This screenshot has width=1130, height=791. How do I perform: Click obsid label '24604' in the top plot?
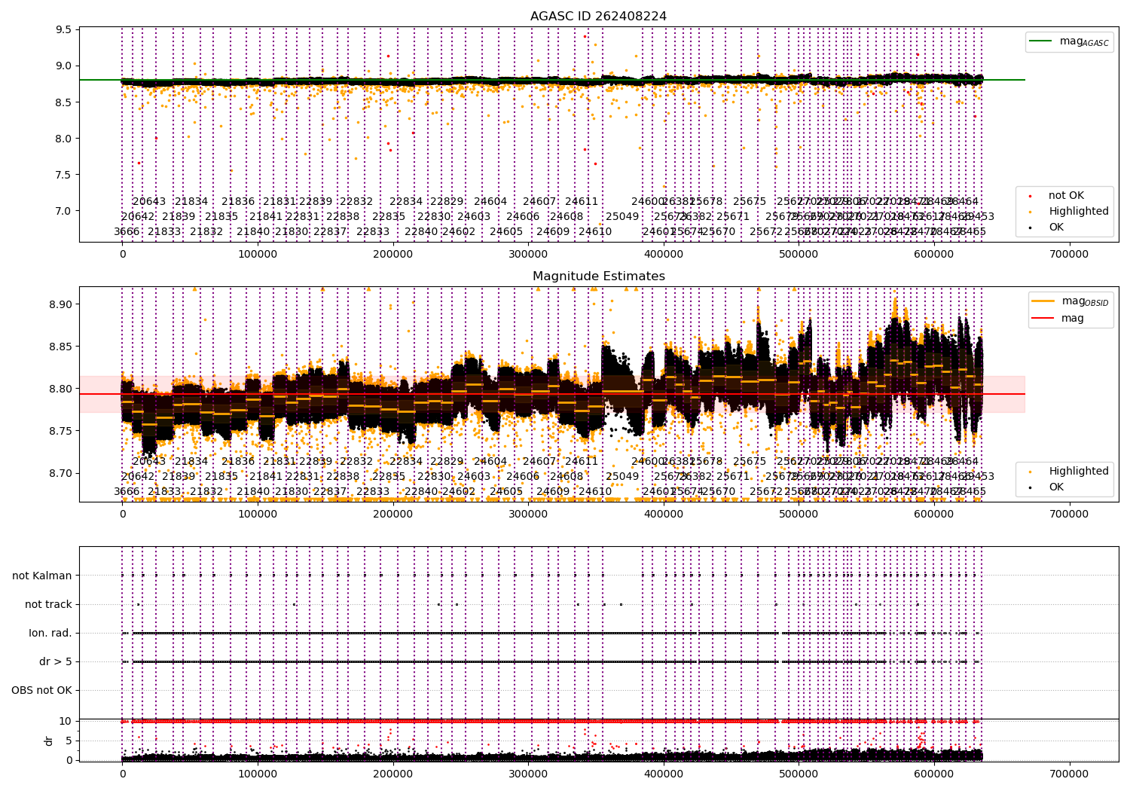[x=490, y=202]
